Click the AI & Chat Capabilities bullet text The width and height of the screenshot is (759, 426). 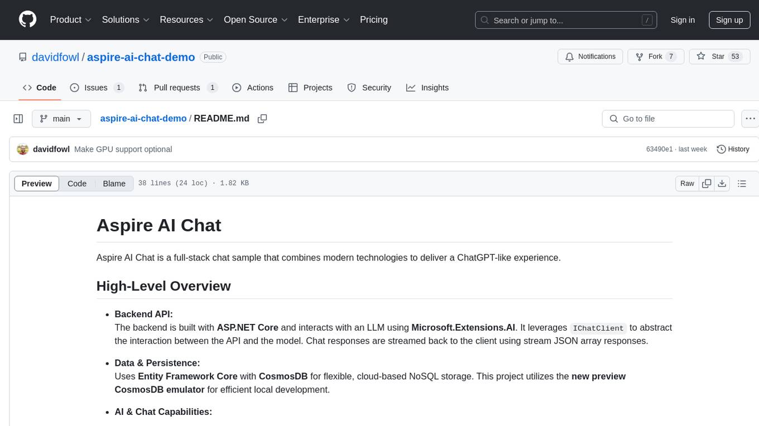(164, 412)
